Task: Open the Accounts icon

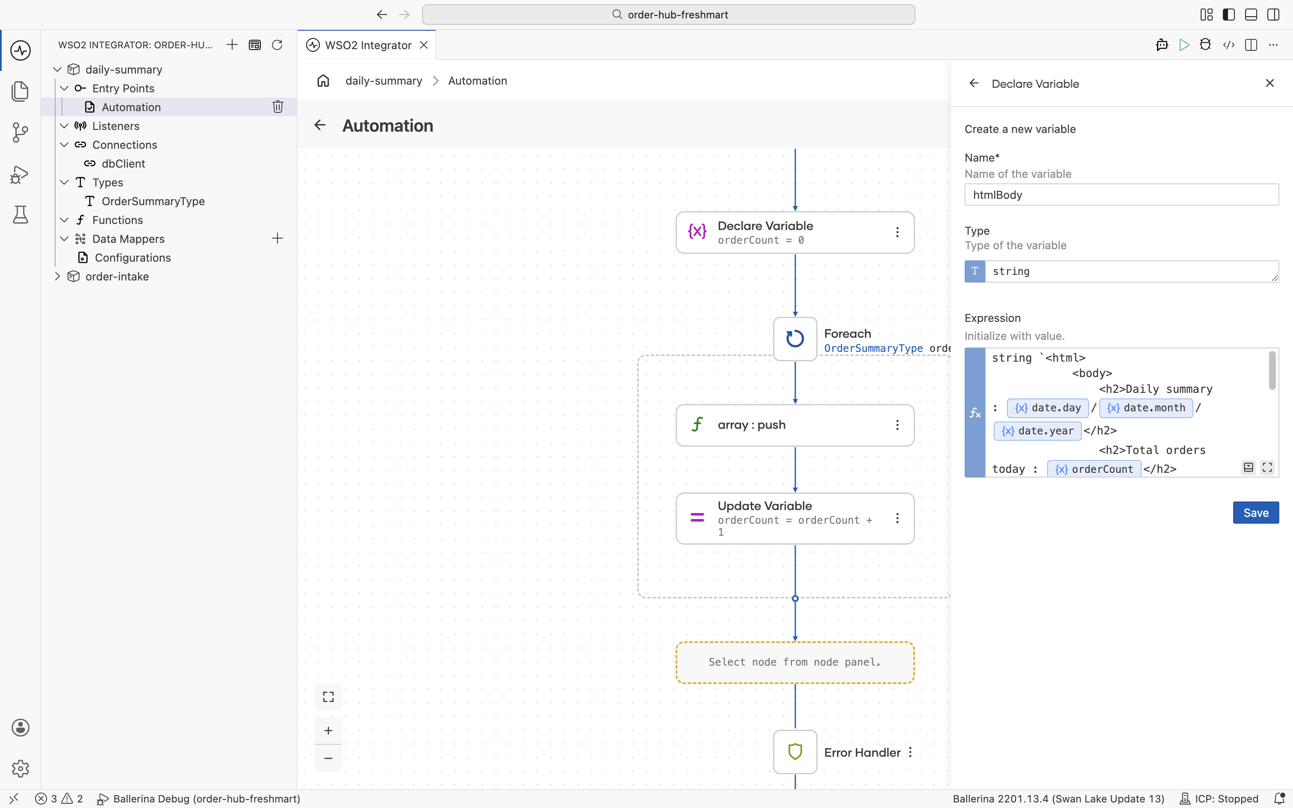Action: [20, 727]
